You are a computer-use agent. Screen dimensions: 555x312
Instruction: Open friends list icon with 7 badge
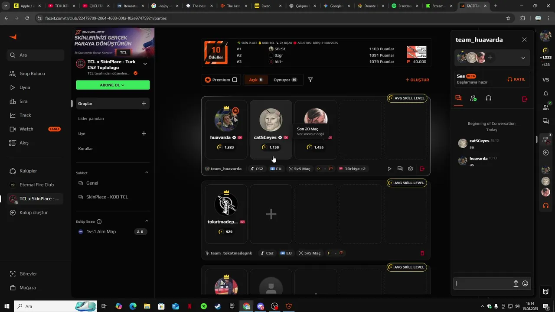[x=546, y=107]
